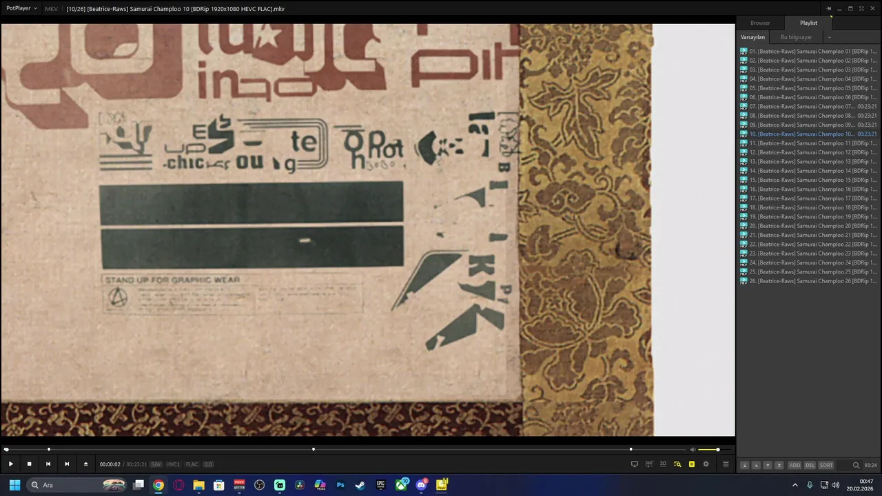Move playlist item up one
This screenshot has width=882, height=496.
[x=756, y=465]
